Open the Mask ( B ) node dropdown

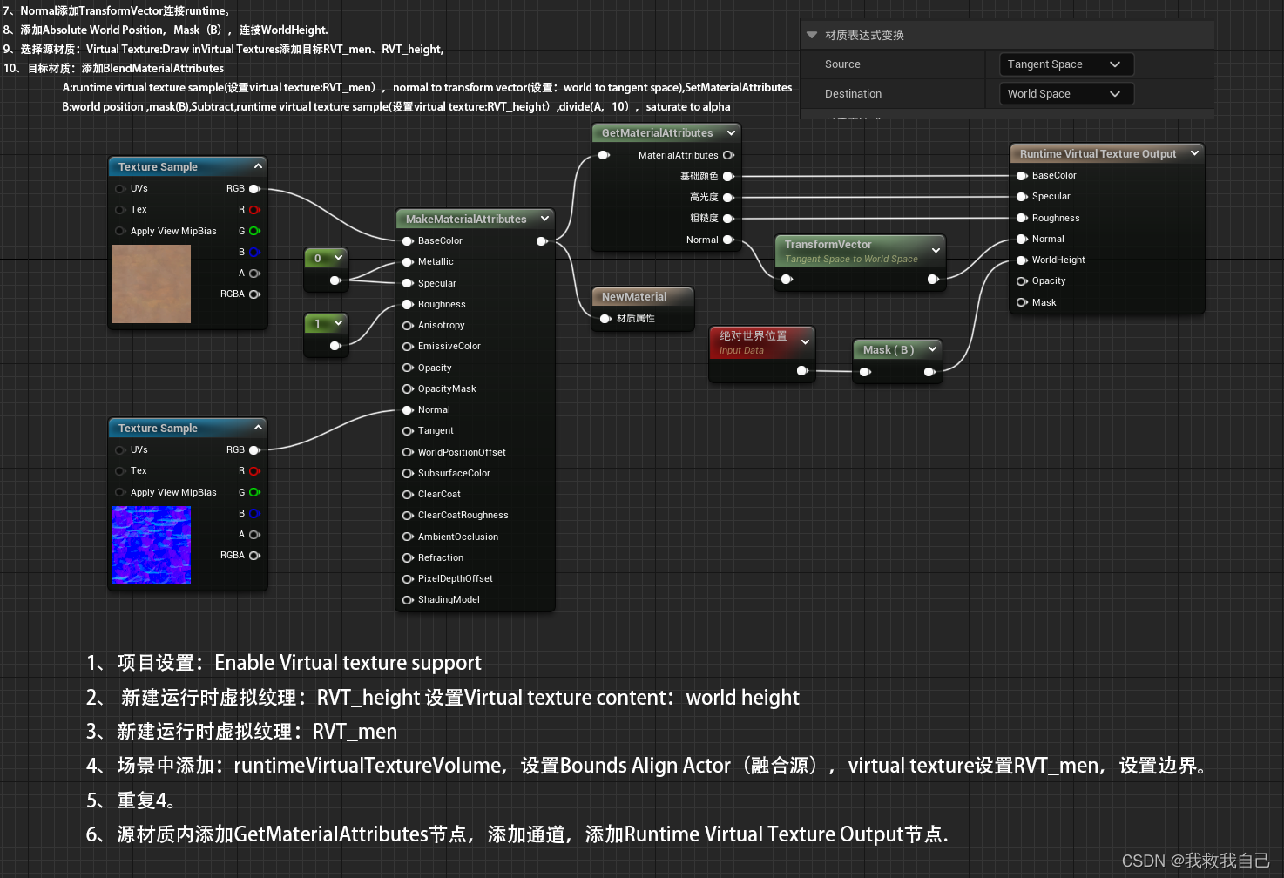coord(932,349)
